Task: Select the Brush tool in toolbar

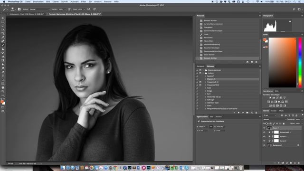Action: [x=3, y=45]
